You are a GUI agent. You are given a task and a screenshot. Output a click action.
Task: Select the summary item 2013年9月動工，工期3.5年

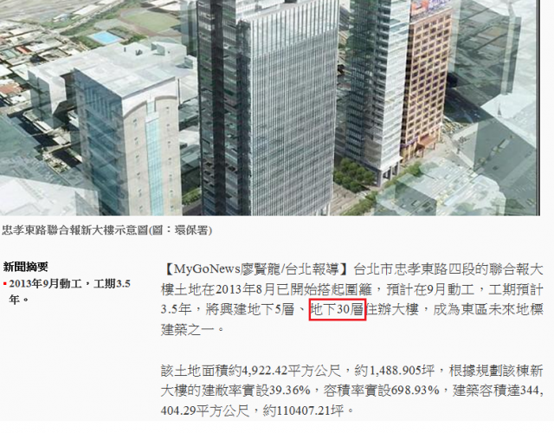[69, 292]
